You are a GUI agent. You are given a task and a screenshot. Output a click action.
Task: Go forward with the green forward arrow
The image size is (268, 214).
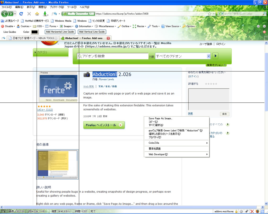pos(11,14)
